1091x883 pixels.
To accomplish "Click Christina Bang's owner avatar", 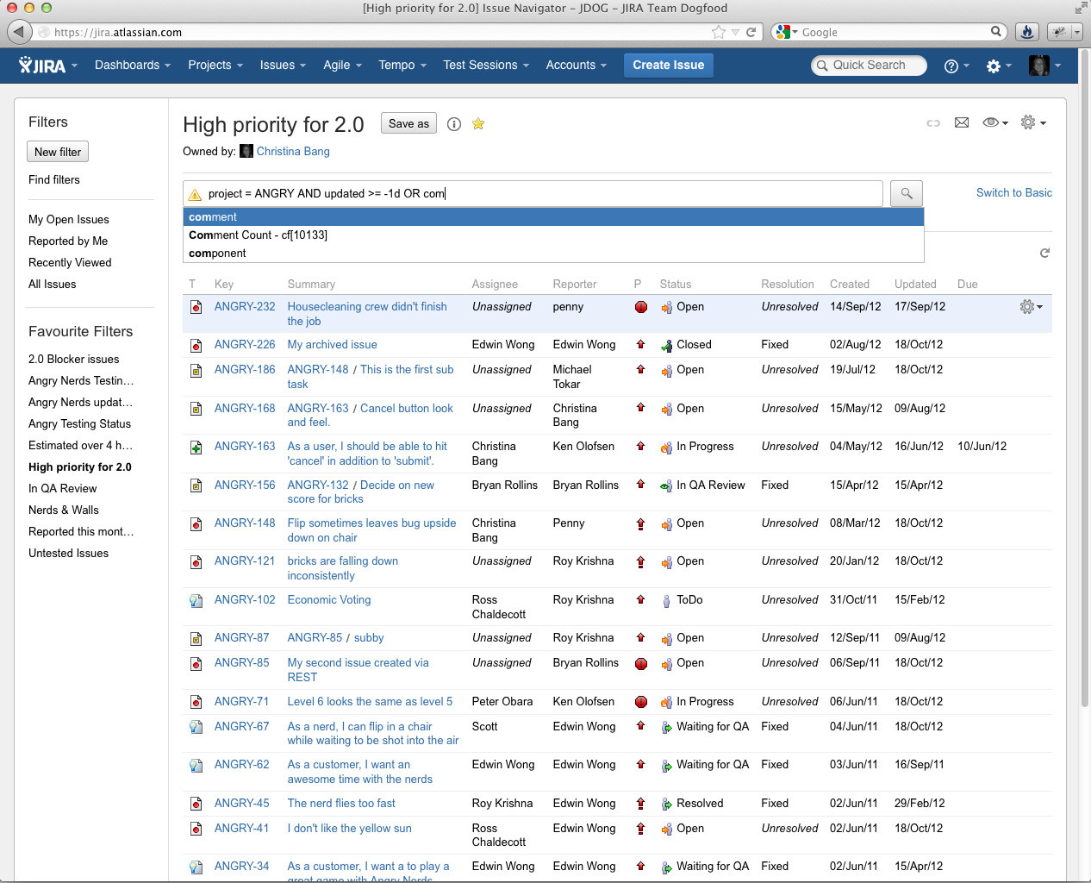I will point(246,151).
